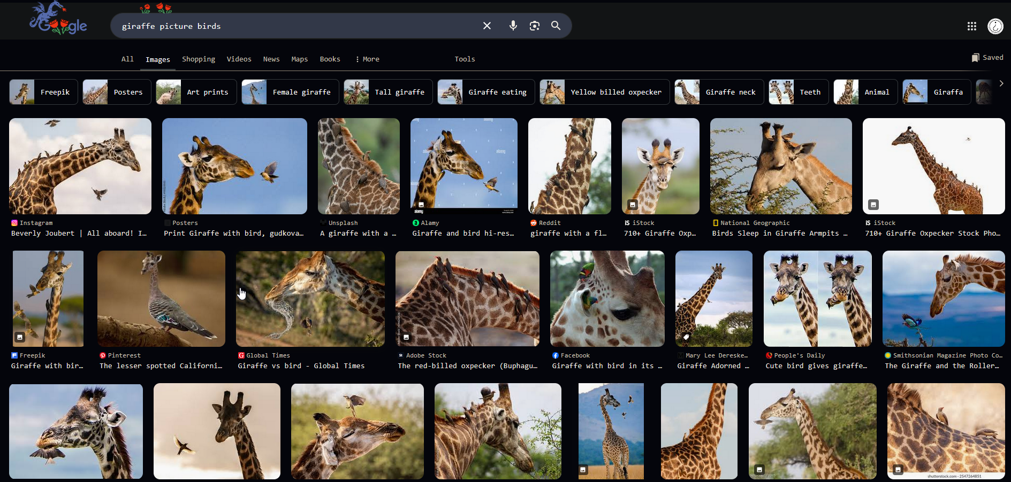
Task: Open the Tools filter options
Action: (x=465, y=59)
